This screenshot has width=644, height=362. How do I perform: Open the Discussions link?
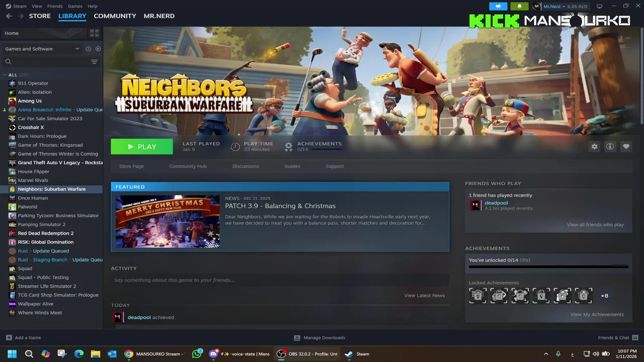point(246,166)
